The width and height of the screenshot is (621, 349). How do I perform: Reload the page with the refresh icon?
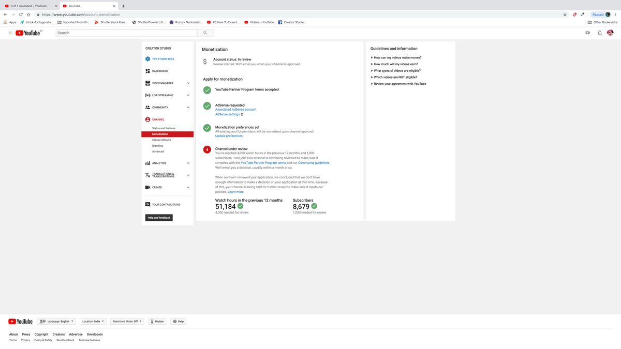coord(21,14)
